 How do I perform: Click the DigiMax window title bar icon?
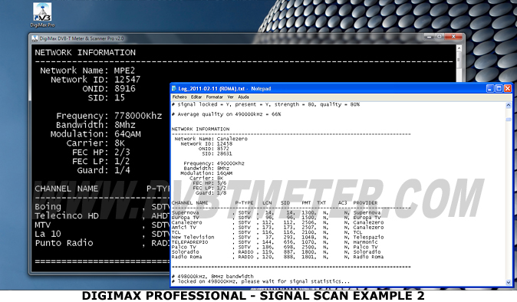[35, 38]
